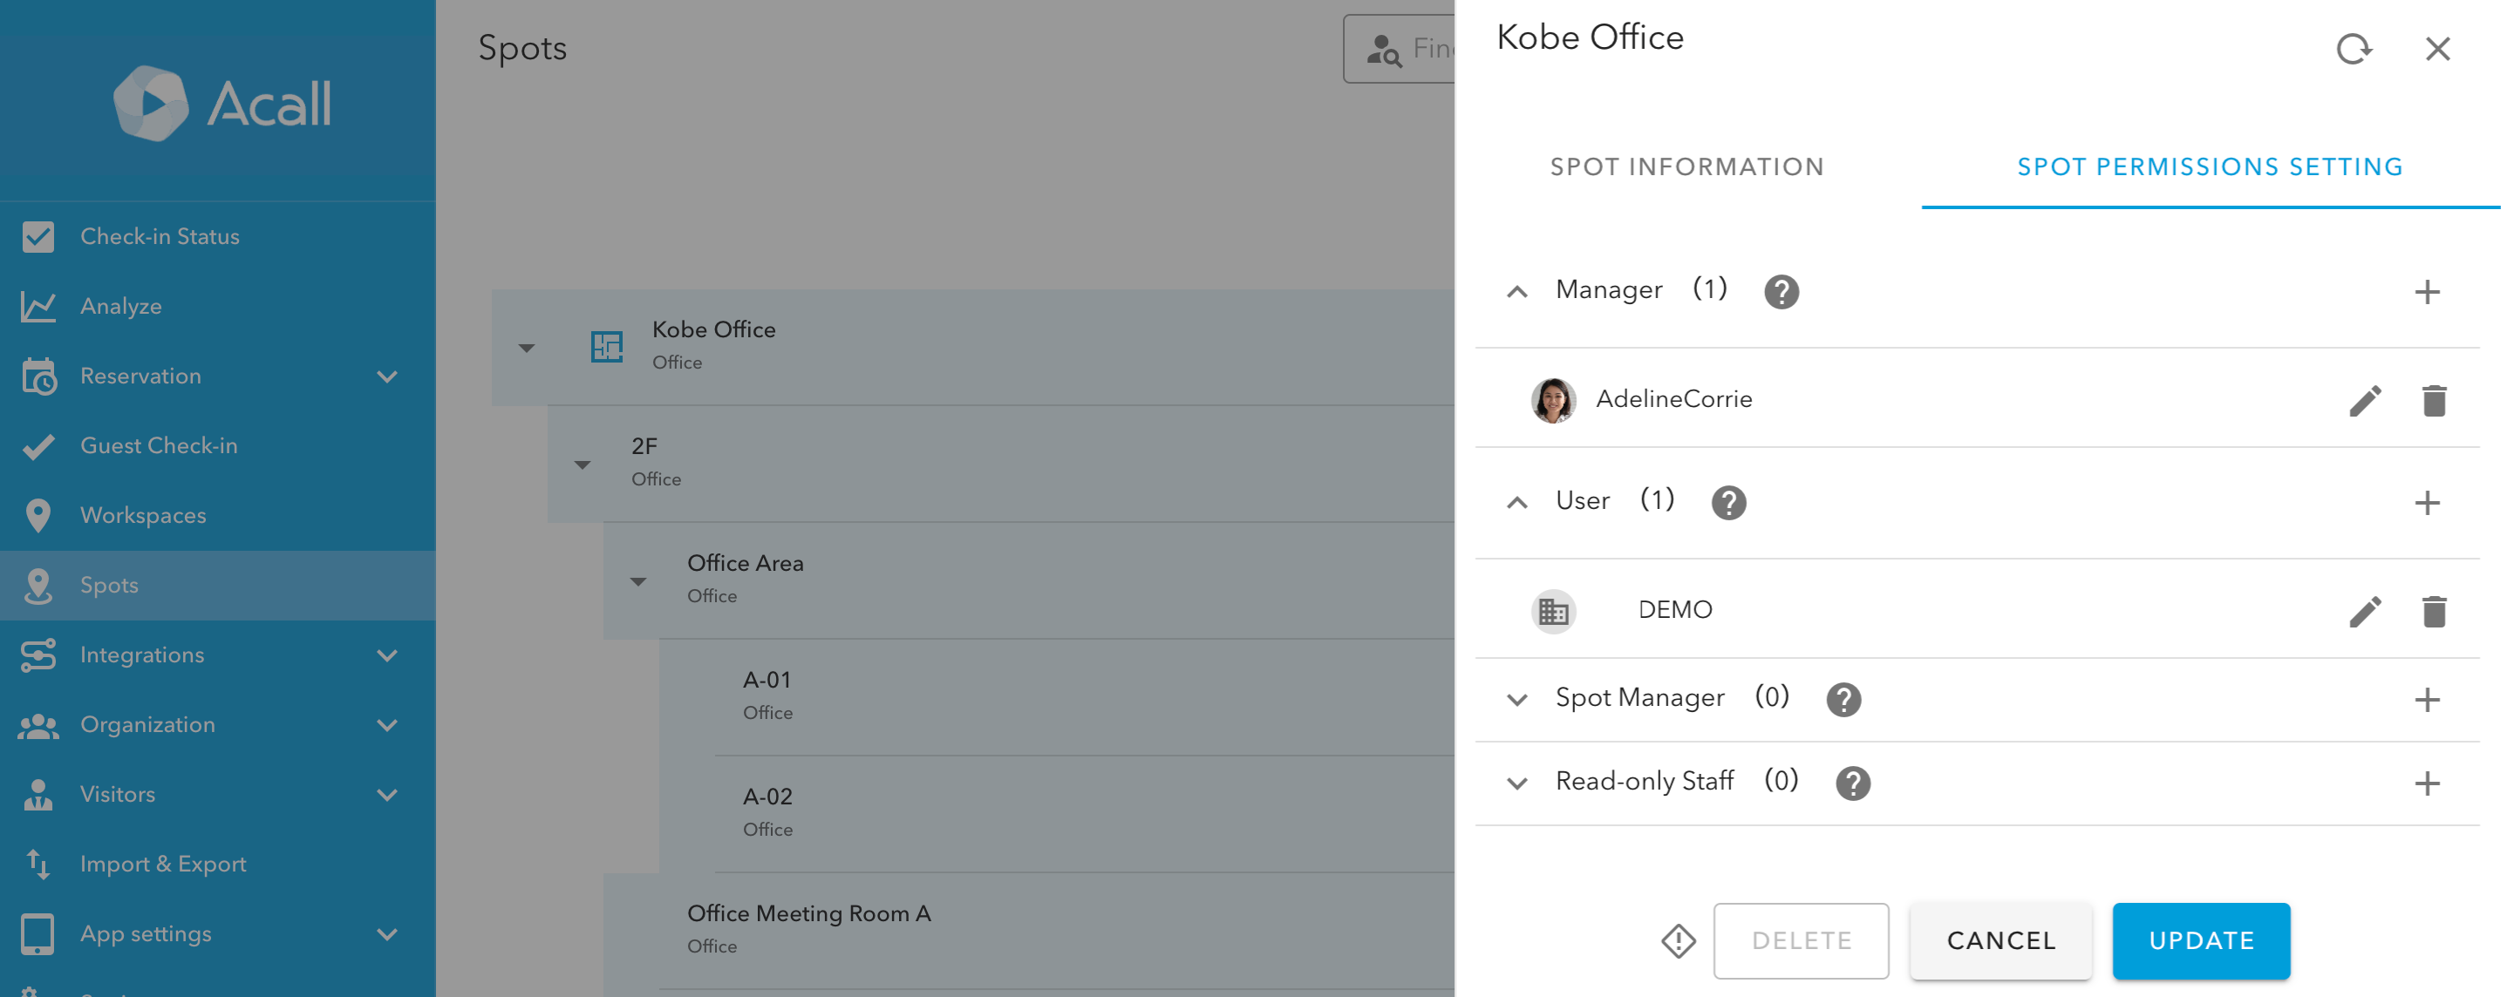This screenshot has width=2501, height=997.
Task: Click the Analyze chart icon
Action: (37, 307)
